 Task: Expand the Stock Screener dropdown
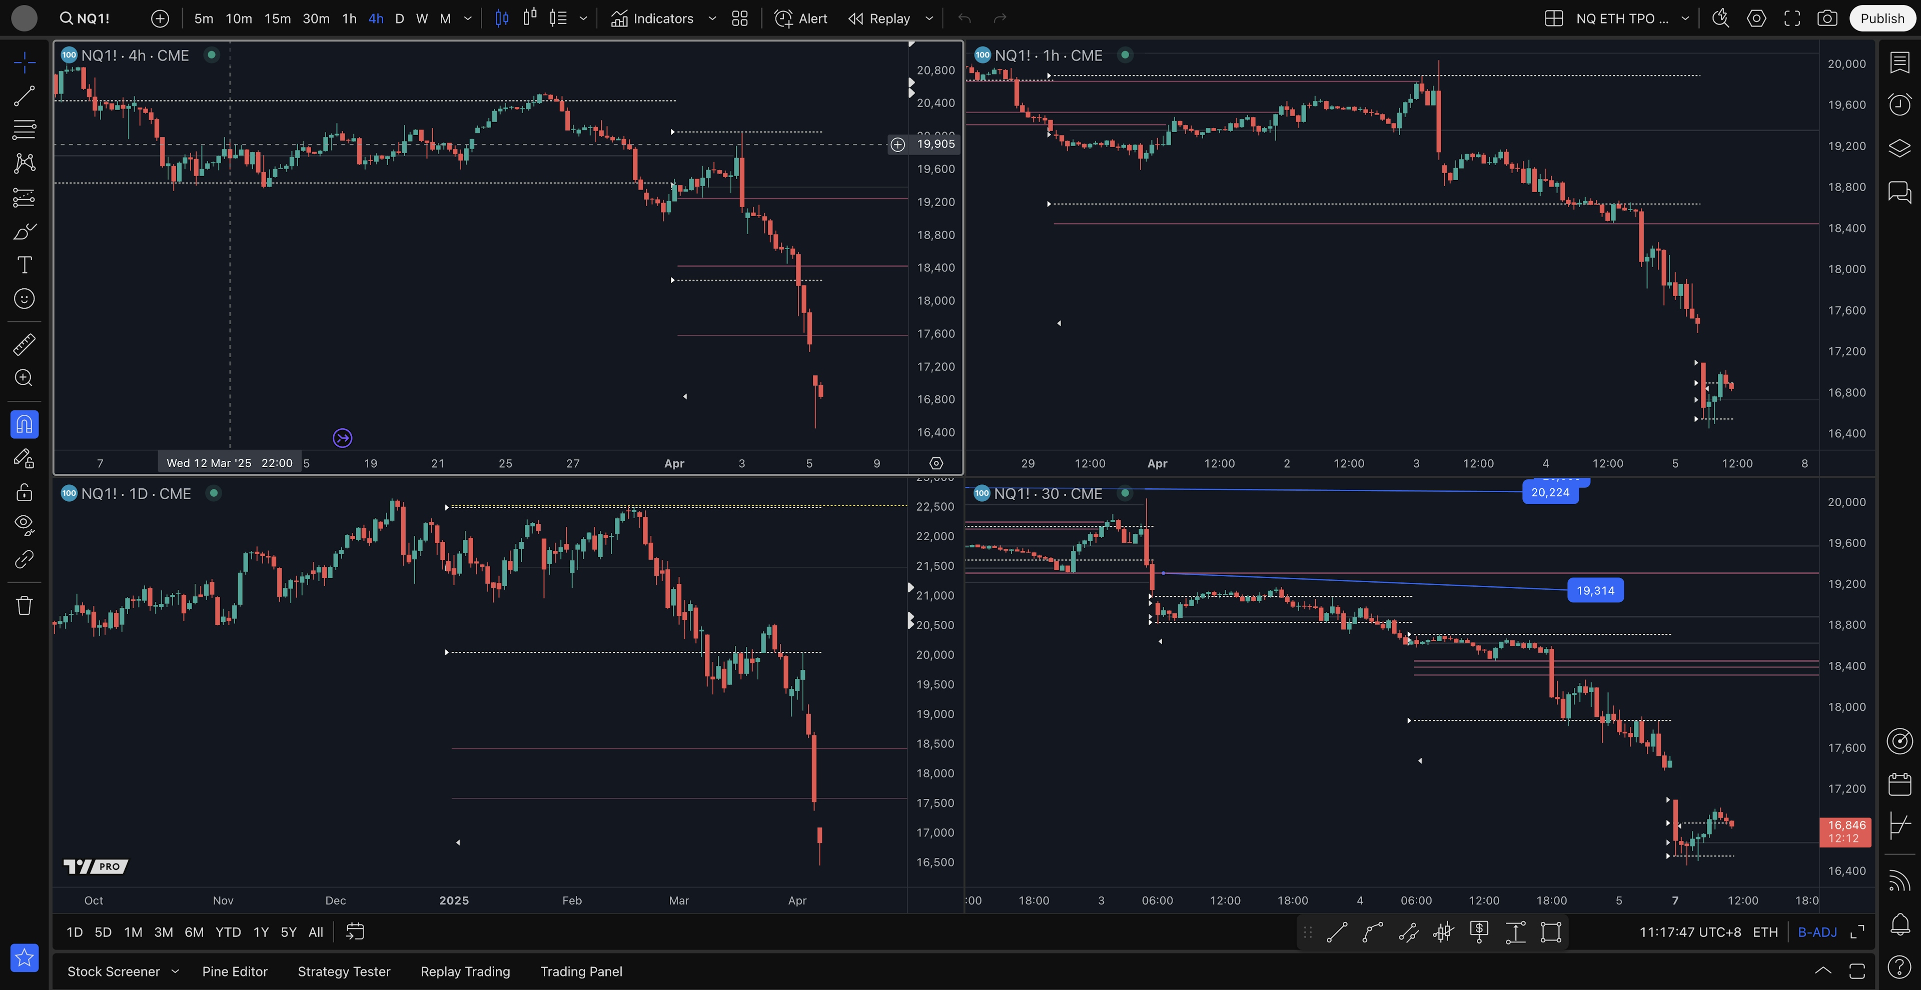175,971
